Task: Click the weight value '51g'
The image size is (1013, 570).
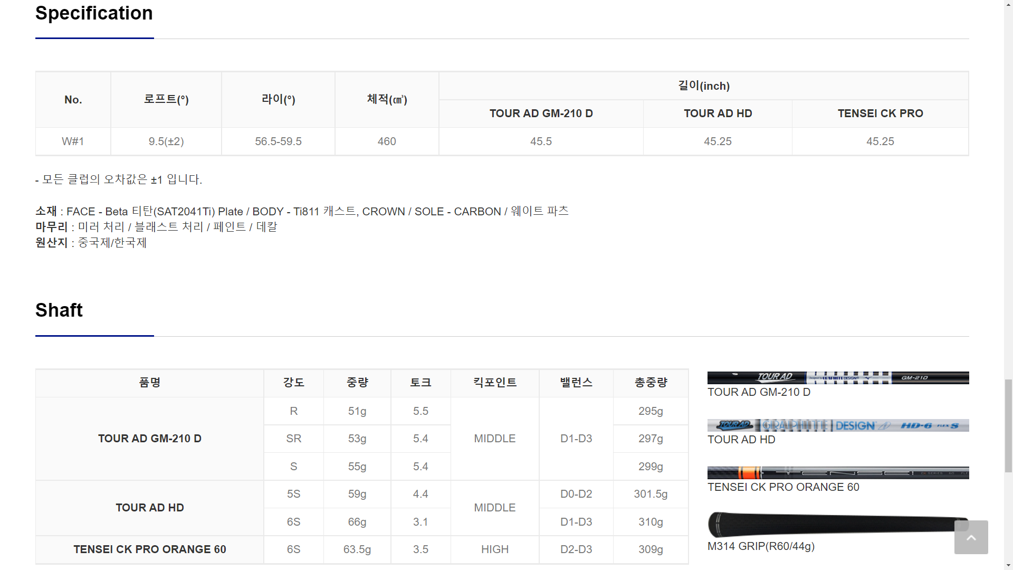Action: pyautogui.click(x=357, y=411)
